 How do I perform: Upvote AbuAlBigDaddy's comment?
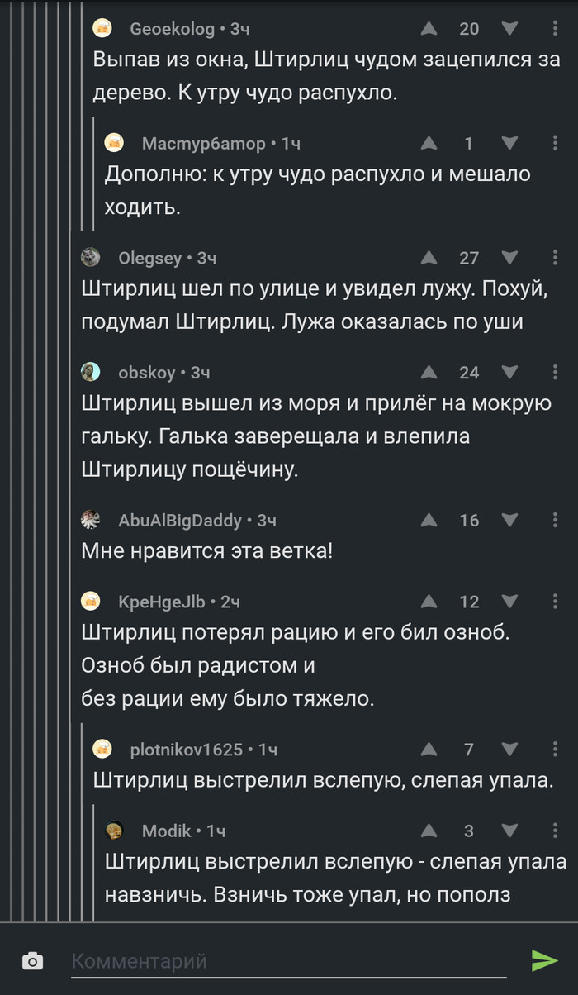pos(429,520)
